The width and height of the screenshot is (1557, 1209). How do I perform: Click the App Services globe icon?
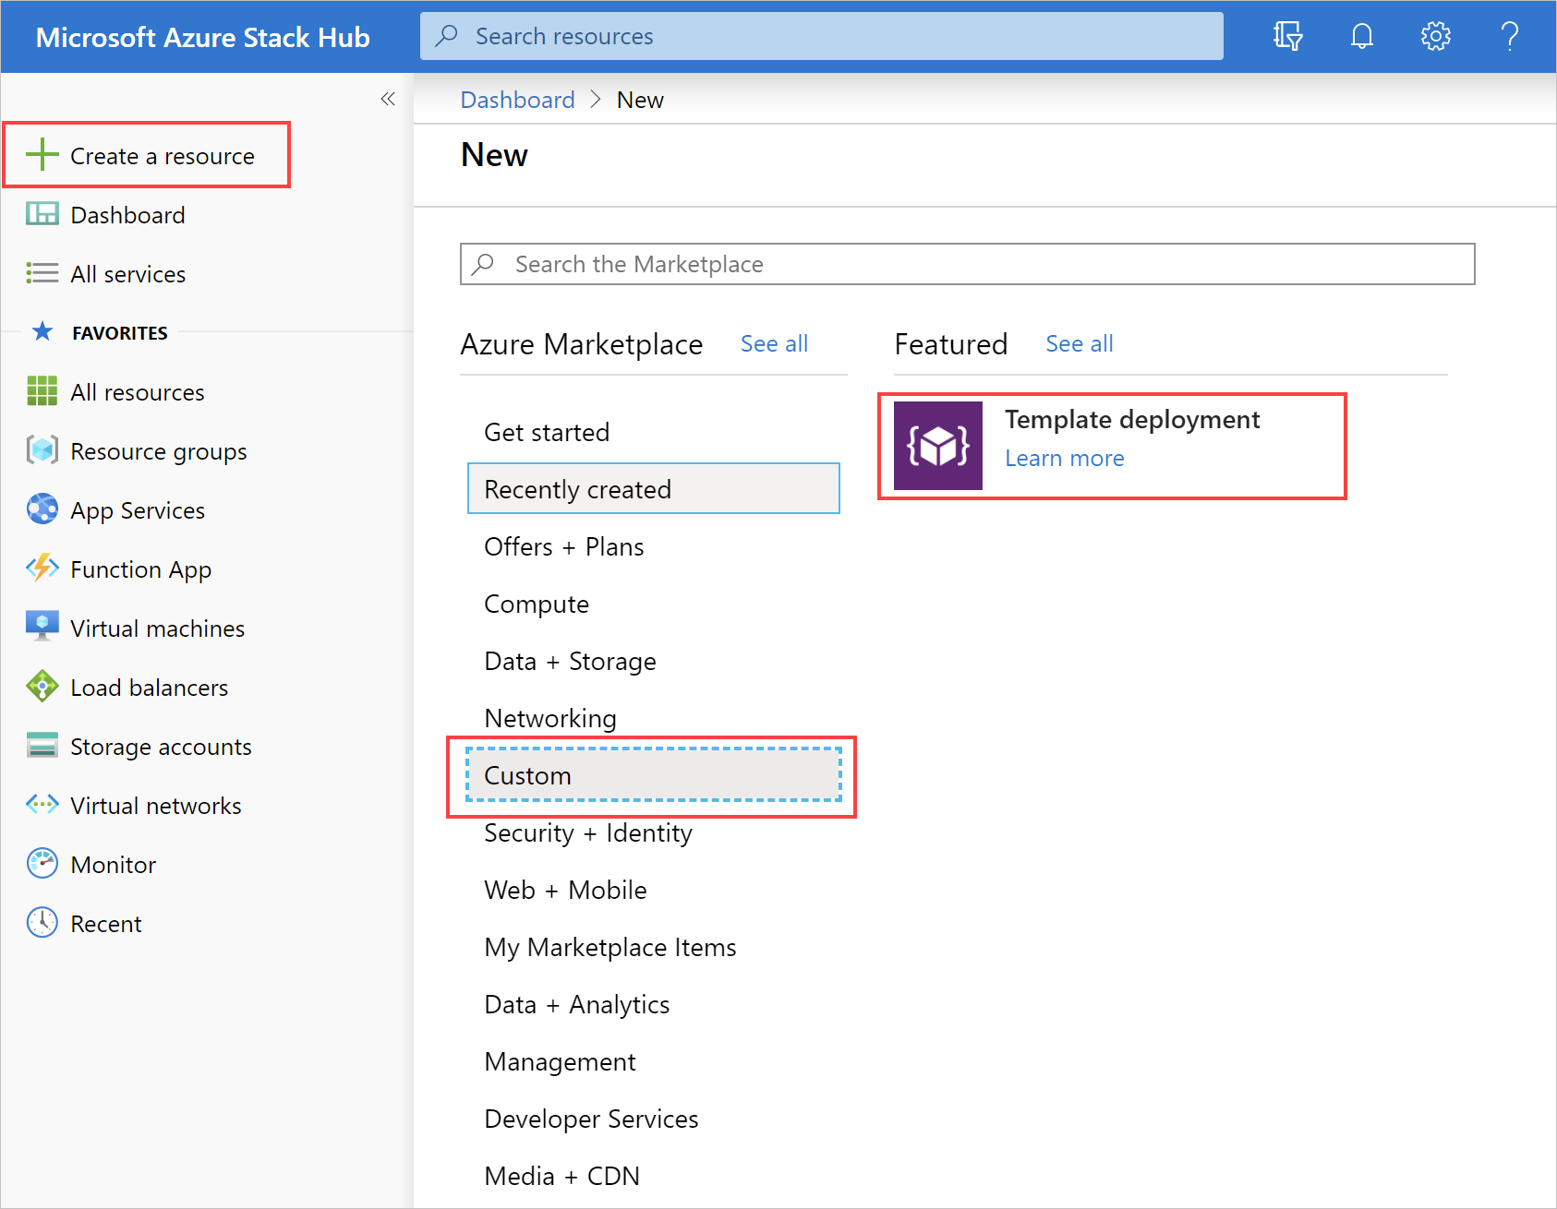[x=42, y=509]
